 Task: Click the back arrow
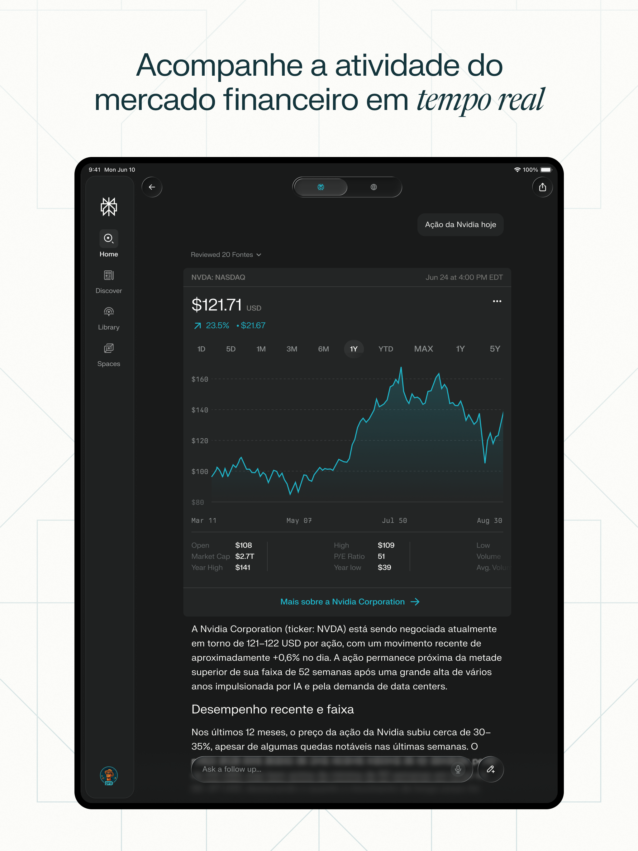[x=152, y=187]
